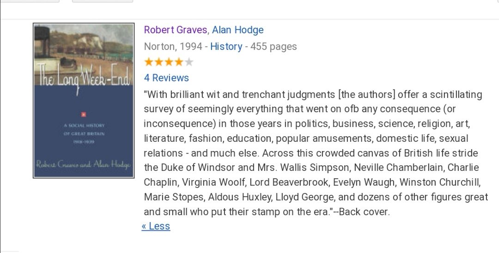Open the Robert Graves author link

pyautogui.click(x=175, y=30)
